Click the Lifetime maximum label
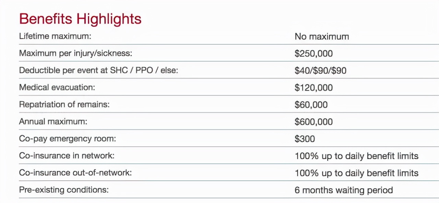439x203 pixels. (x=55, y=36)
